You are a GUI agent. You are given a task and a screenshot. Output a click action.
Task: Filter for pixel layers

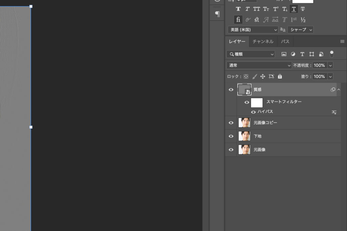pos(284,54)
